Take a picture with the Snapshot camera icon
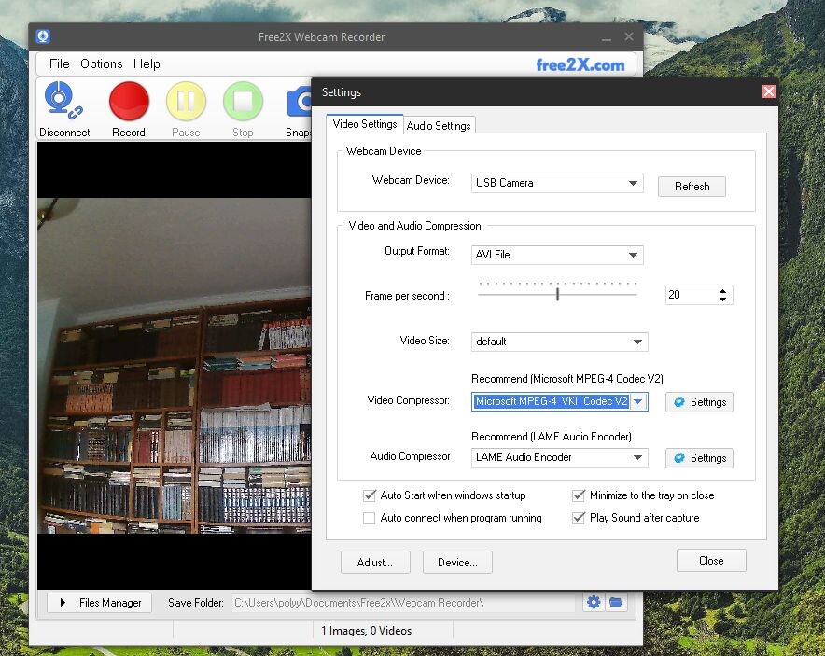This screenshot has height=656, width=825. [300, 101]
